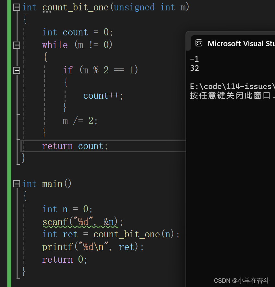The image size is (275, 287).
Task: Click the console window icon
Action: pos(199,44)
